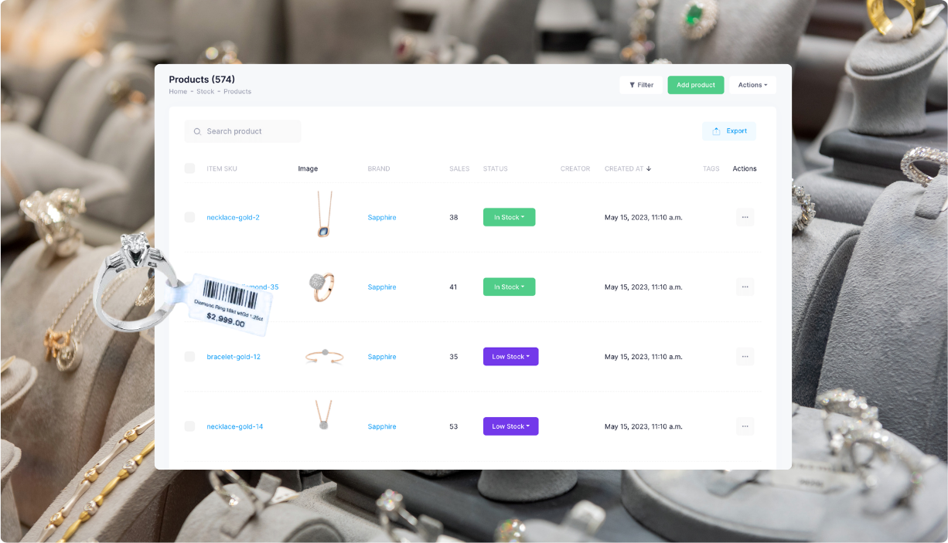The height and width of the screenshot is (543, 948).
Task: Click inside the Search product field
Action: [244, 131]
